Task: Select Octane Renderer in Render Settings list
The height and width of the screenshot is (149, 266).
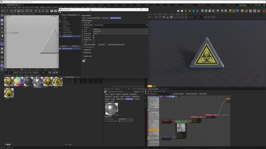Action: click(x=67, y=36)
